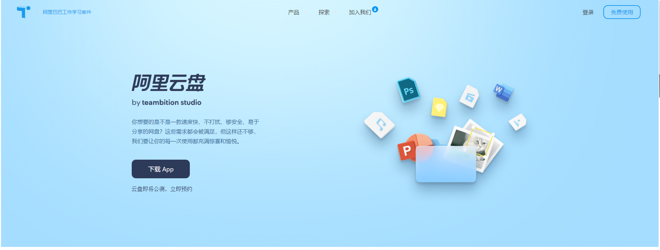Click the 登录 link
The image size is (660, 250).
point(588,12)
